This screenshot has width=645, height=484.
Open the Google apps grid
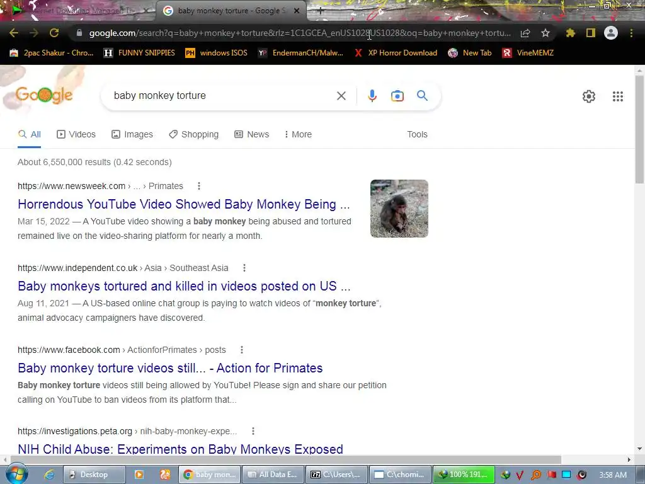pos(617,96)
